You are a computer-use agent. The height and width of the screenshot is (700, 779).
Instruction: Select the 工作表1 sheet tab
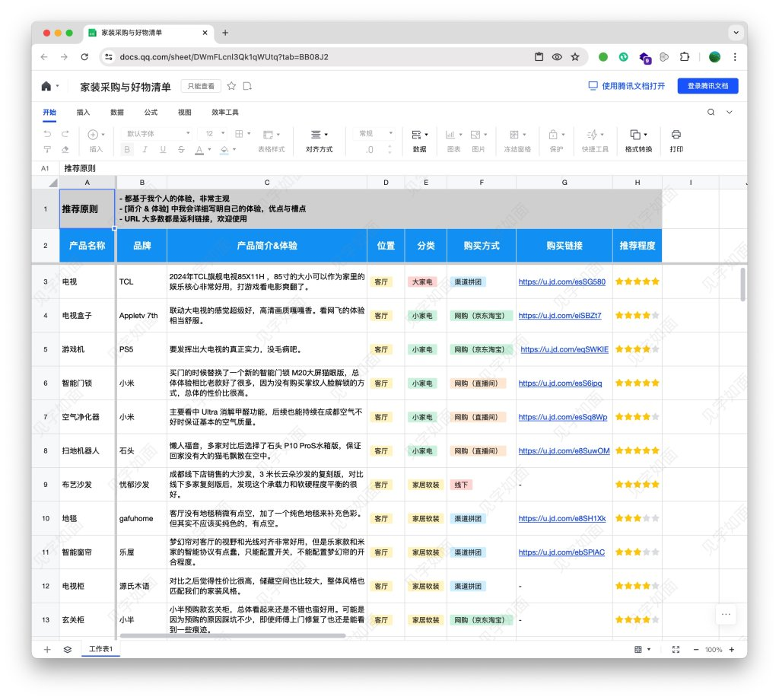101,649
